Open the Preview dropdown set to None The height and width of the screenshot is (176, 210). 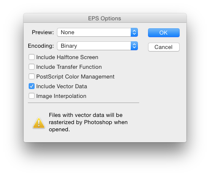pyautogui.click(x=97, y=32)
